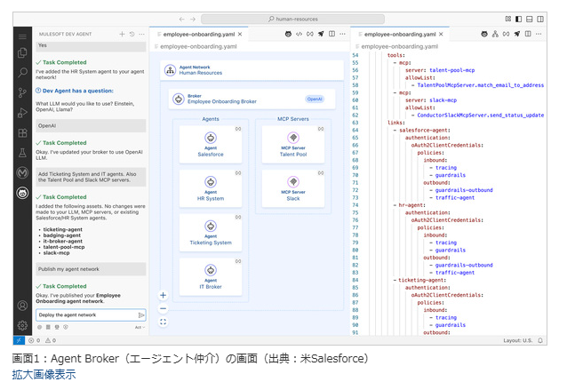Click the deploy rocket icon in left editor toolbar
567x382 pixels.
point(321,34)
